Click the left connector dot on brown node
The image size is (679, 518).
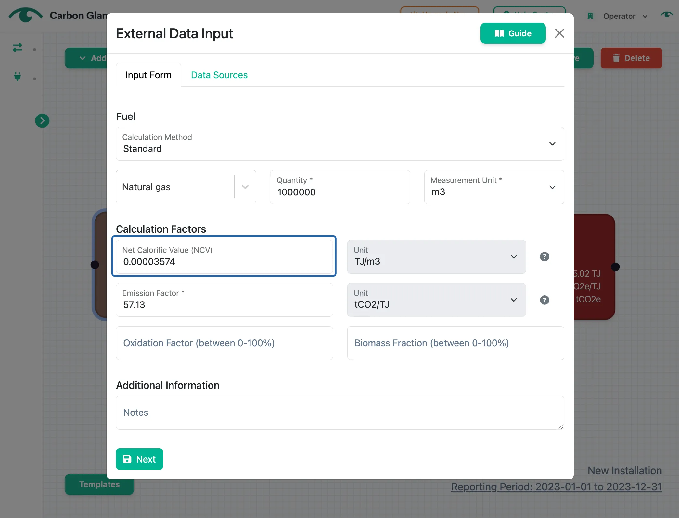95,265
